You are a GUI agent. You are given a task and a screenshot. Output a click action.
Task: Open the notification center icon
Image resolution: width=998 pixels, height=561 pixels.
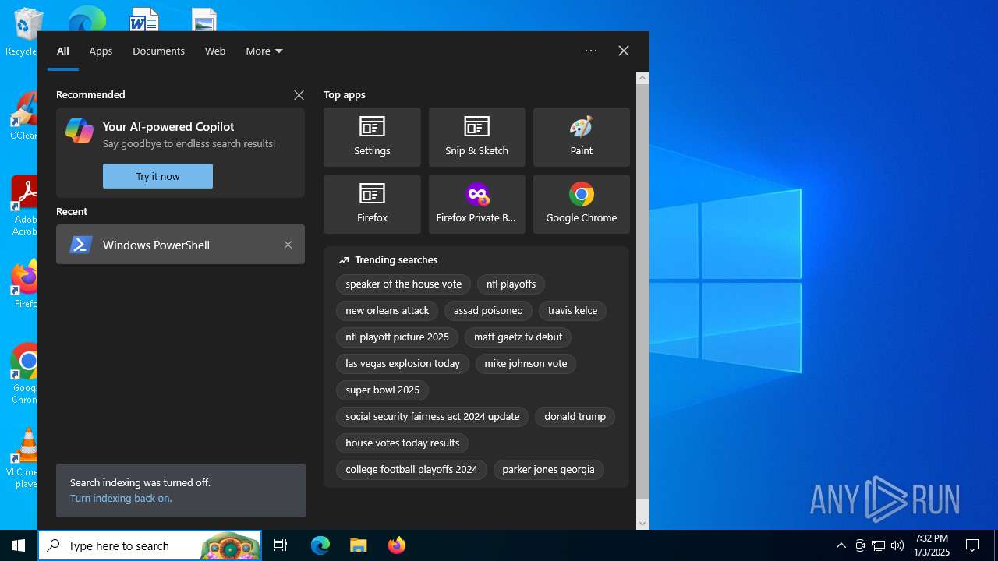tap(972, 545)
